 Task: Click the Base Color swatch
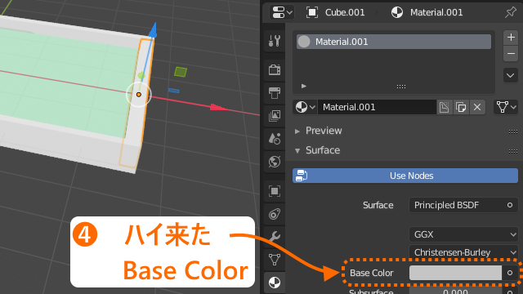455,273
